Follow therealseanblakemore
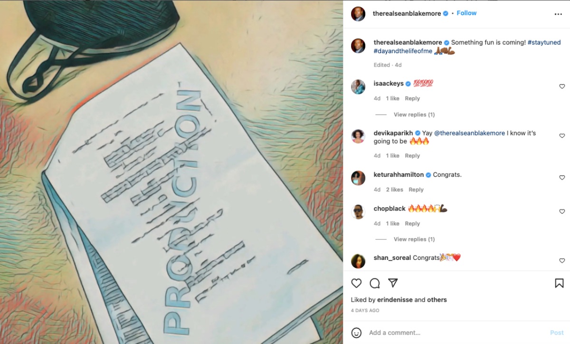Image resolution: width=570 pixels, height=344 pixels. pyautogui.click(x=466, y=13)
